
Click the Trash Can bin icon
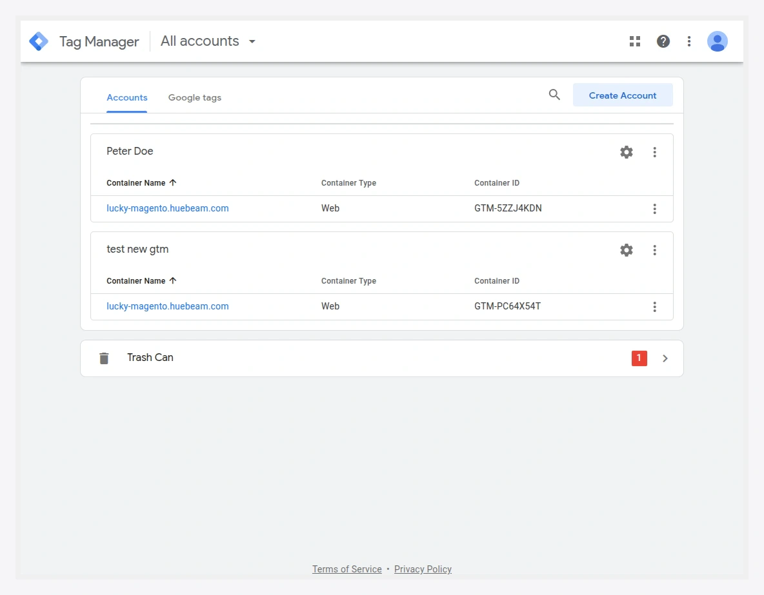[x=104, y=358]
